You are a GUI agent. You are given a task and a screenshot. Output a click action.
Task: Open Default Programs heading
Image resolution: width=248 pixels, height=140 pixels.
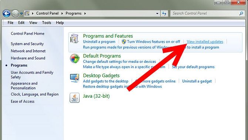(x=102, y=56)
